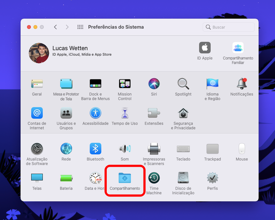Focus the Buscar search field

tap(229, 27)
